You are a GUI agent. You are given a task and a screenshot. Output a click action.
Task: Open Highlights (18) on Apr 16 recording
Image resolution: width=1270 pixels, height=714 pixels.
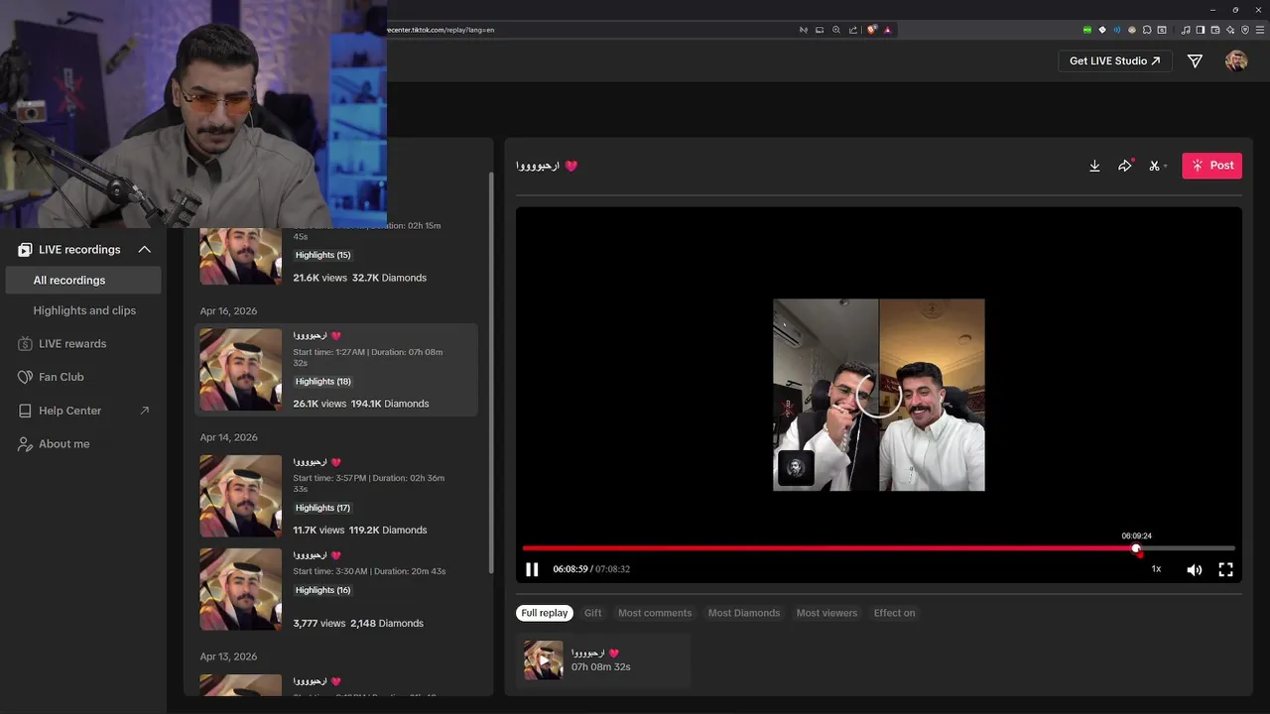pos(322,381)
